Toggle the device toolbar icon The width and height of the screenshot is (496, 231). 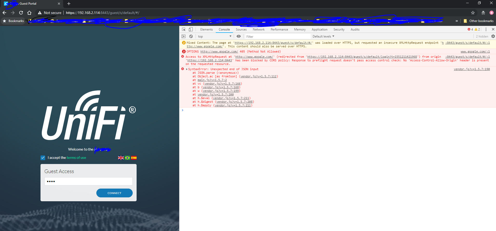[191, 29]
